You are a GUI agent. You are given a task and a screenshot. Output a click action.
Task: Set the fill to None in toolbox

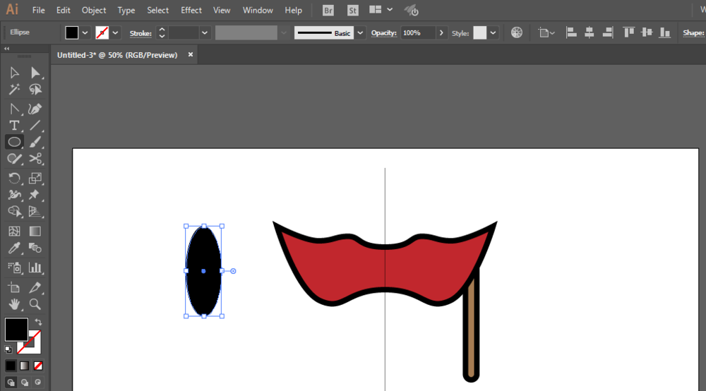pos(38,366)
